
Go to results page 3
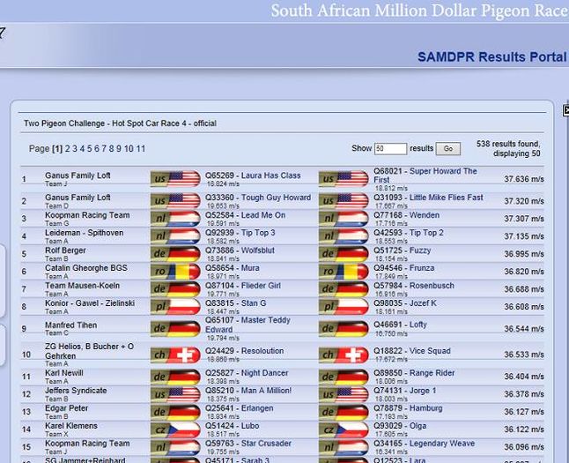[x=75, y=149]
